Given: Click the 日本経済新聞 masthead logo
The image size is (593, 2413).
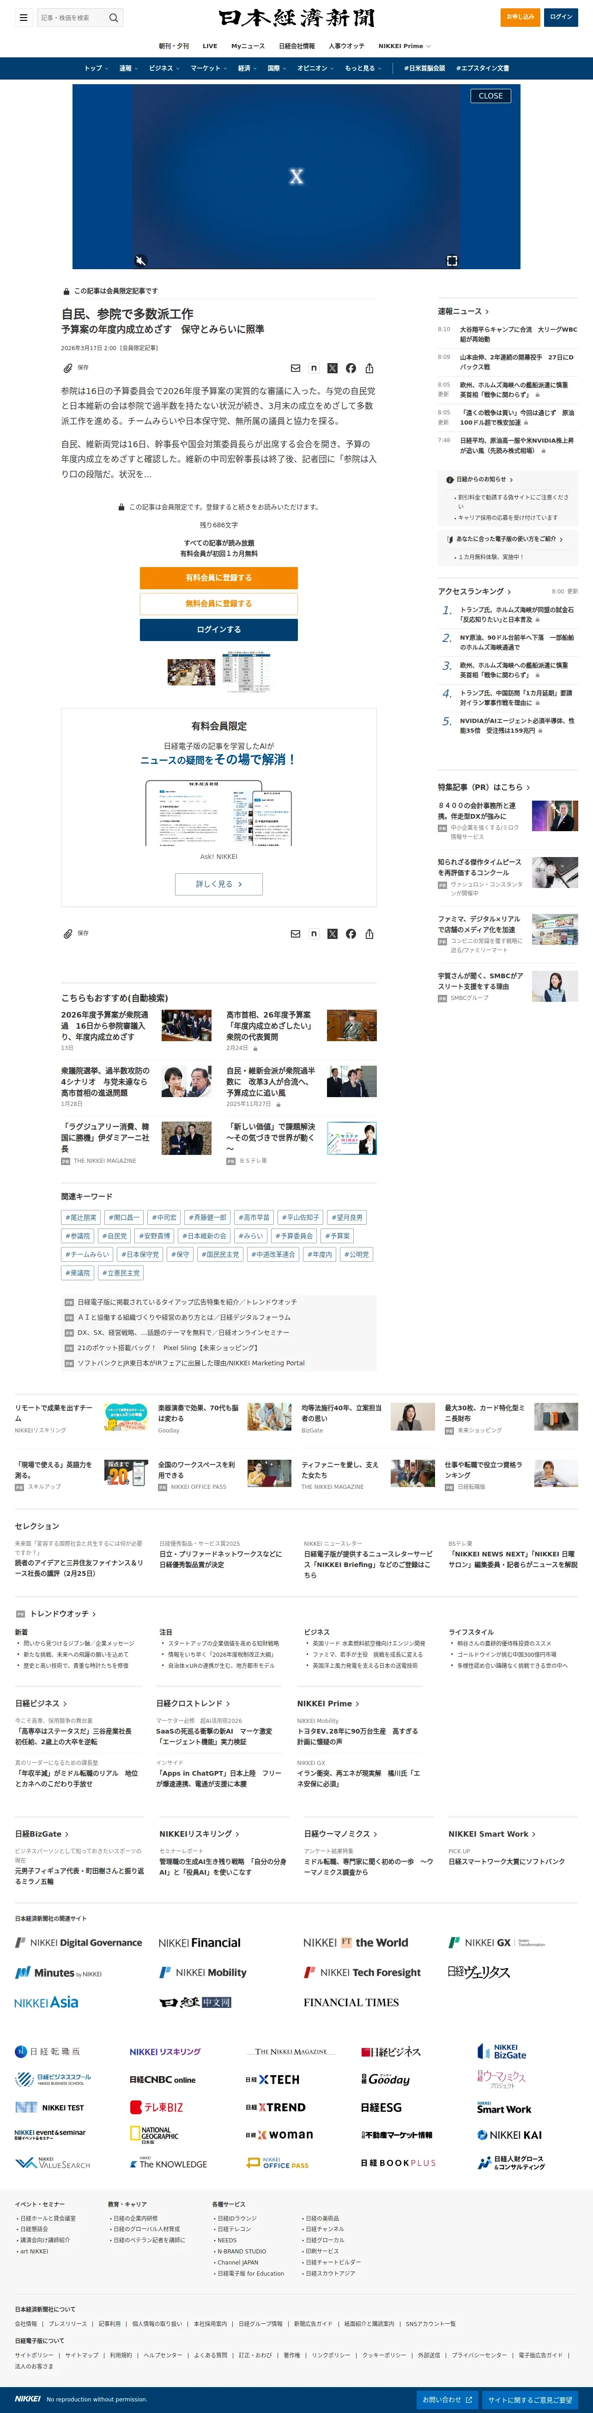Looking at the screenshot, I should (x=296, y=18).
